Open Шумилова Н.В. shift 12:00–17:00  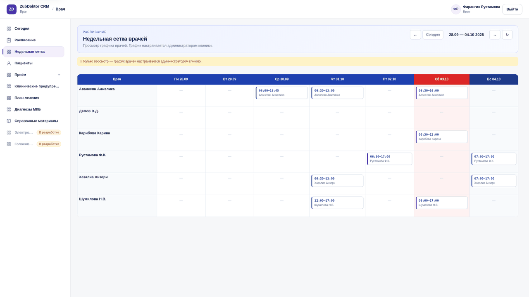(x=337, y=203)
